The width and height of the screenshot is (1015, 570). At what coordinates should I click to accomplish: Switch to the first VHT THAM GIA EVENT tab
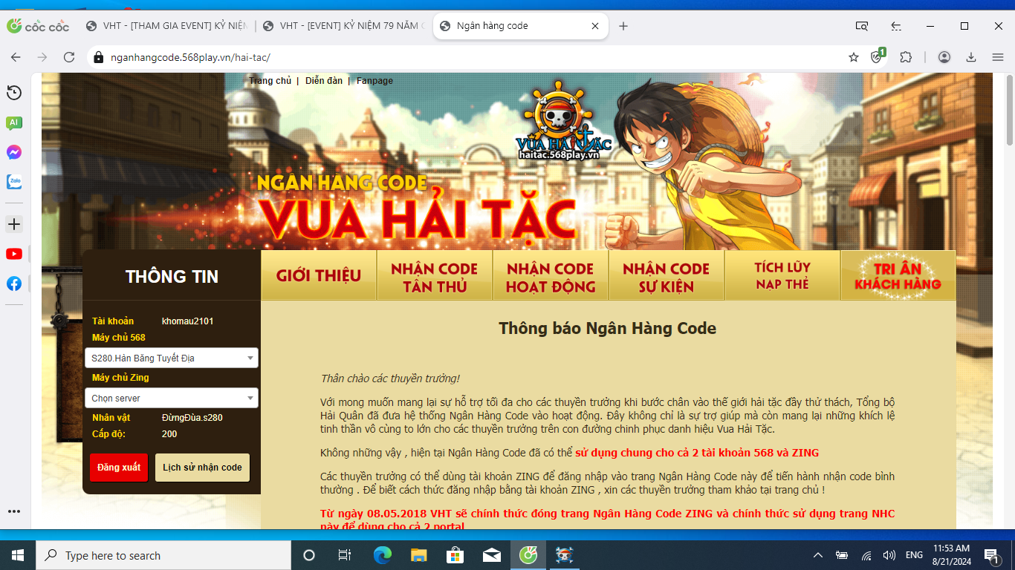[166, 26]
